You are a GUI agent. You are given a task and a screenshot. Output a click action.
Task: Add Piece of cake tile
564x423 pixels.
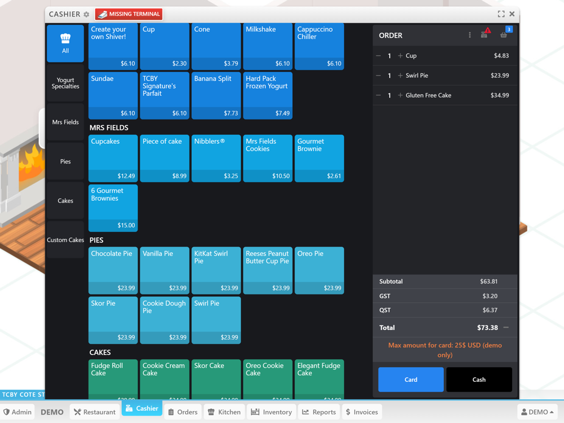click(x=164, y=158)
